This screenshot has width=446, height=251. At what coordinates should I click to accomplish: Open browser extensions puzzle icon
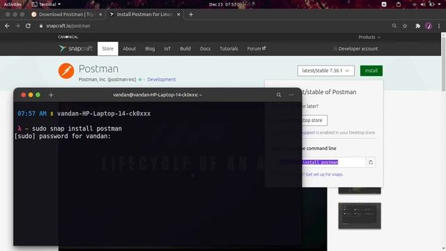[x=417, y=26]
